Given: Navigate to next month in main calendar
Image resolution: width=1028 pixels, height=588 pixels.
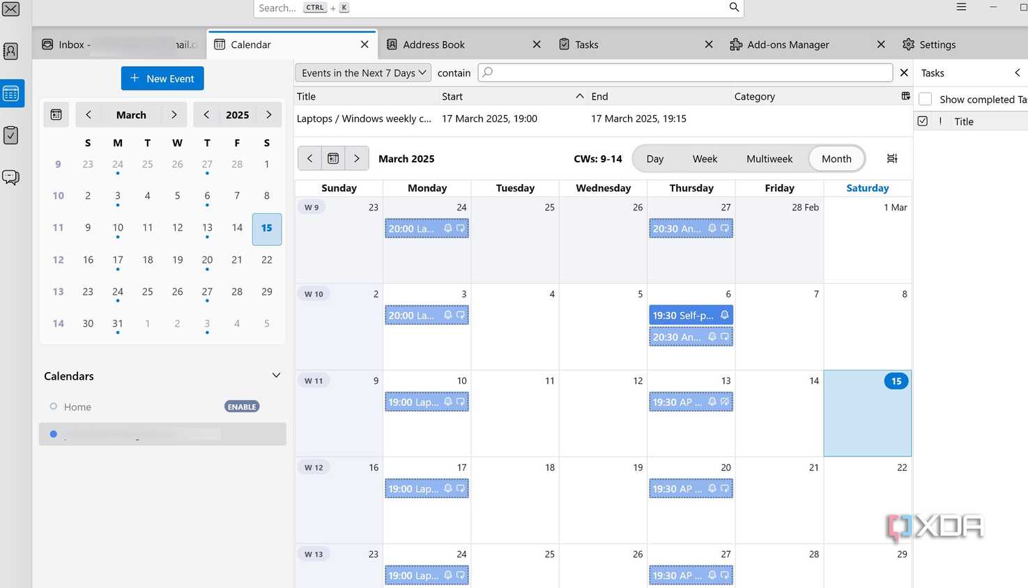Looking at the screenshot, I should coord(357,159).
